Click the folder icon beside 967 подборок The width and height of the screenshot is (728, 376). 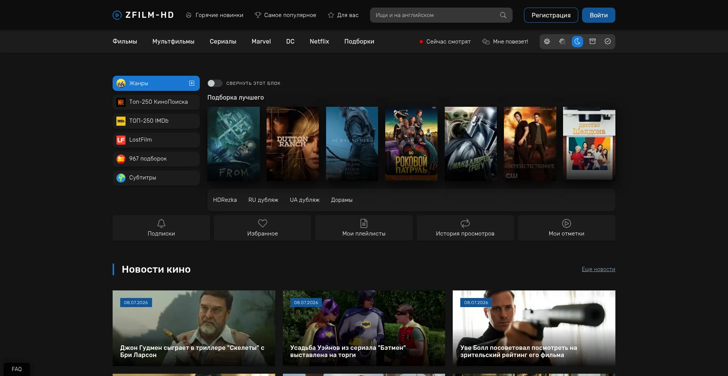[121, 159]
